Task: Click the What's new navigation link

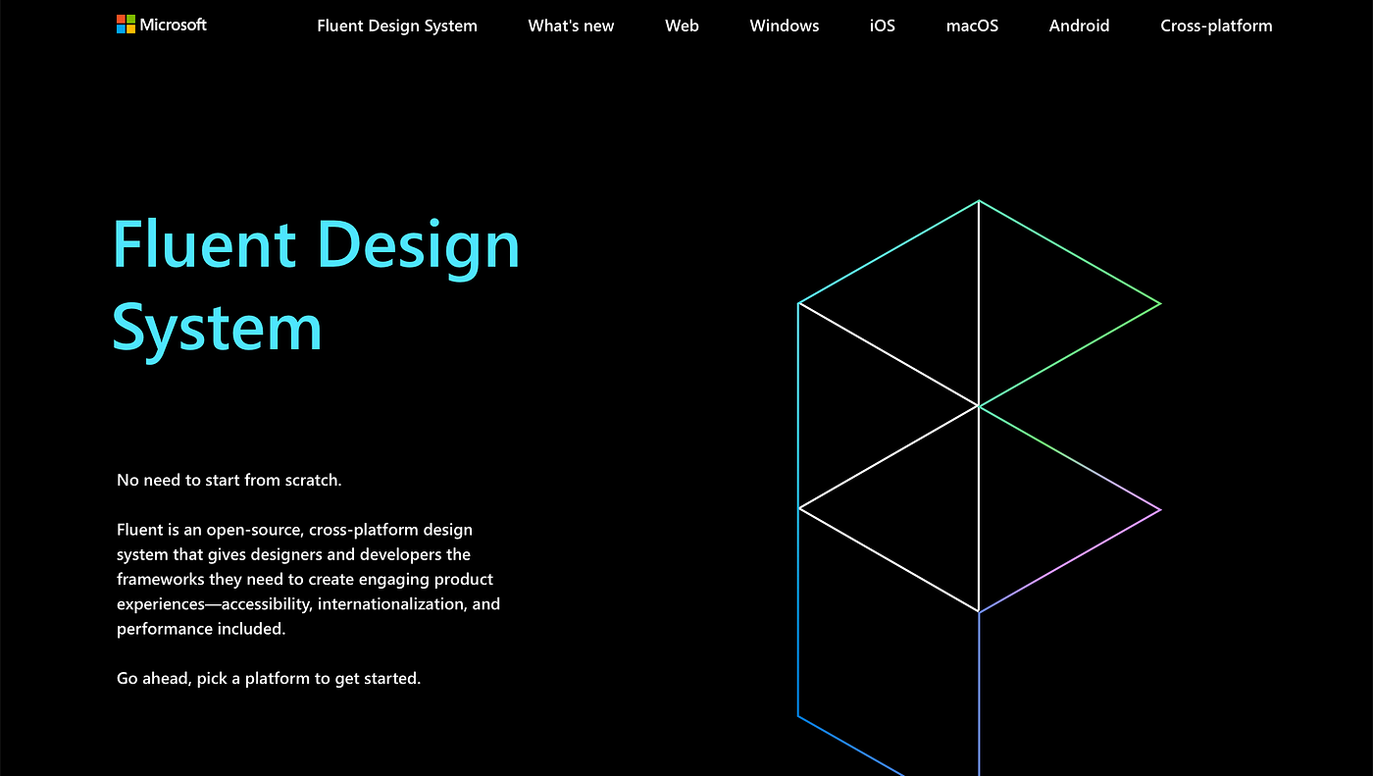Action: coord(571,26)
